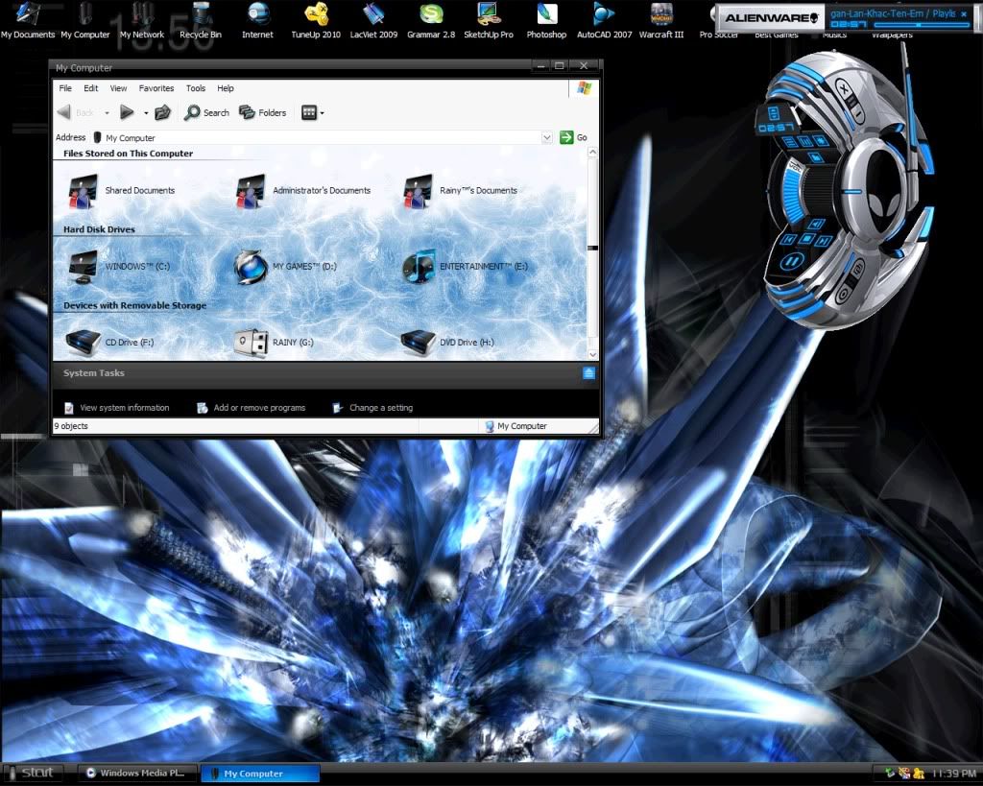The width and height of the screenshot is (983, 786).
Task: Toggle the Folders pane button
Action: coord(263,113)
